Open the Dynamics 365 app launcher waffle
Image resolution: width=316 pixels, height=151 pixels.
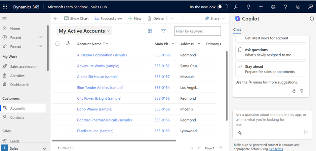[x=5, y=7]
